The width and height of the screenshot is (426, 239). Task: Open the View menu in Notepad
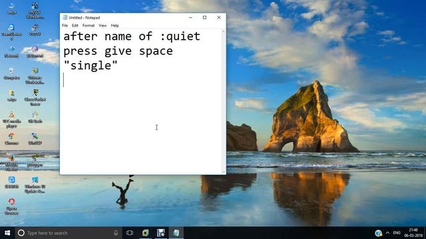[x=103, y=25]
